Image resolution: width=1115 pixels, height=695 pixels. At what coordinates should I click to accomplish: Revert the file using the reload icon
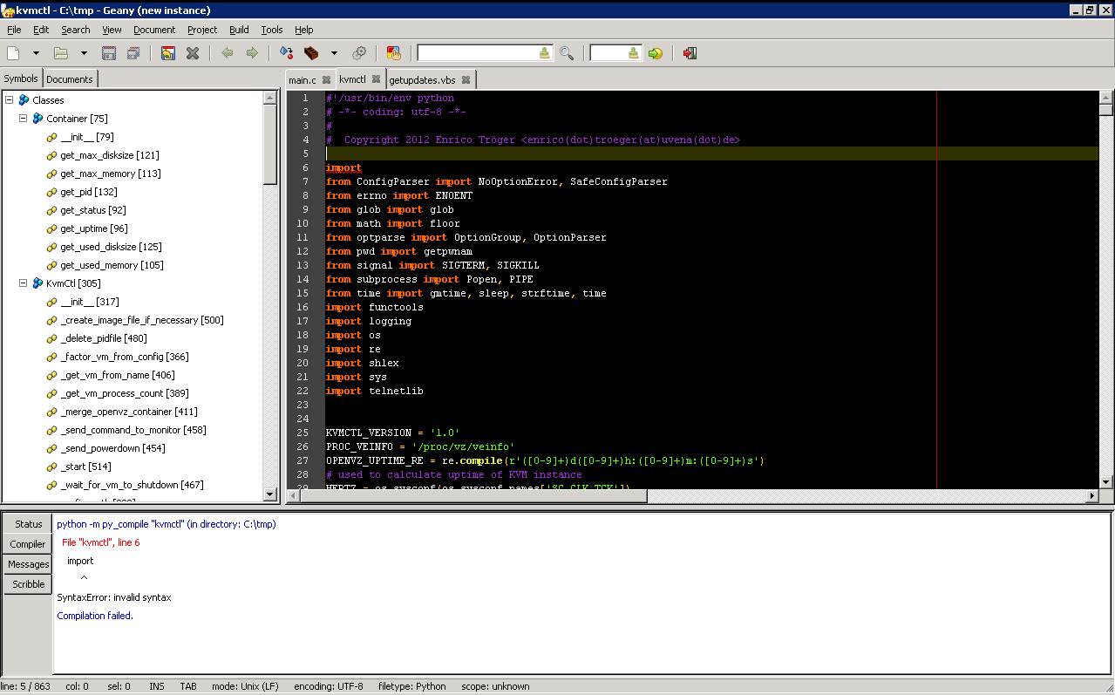(168, 53)
